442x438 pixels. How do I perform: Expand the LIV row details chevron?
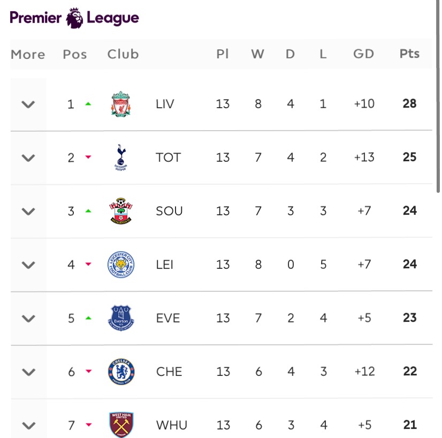[x=28, y=104]
